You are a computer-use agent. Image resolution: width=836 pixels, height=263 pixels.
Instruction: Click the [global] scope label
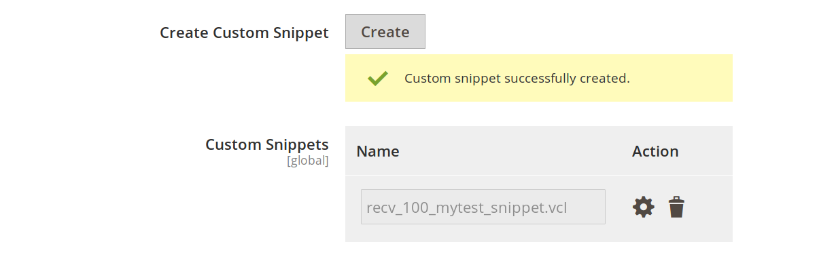click(x=308, y=161)
